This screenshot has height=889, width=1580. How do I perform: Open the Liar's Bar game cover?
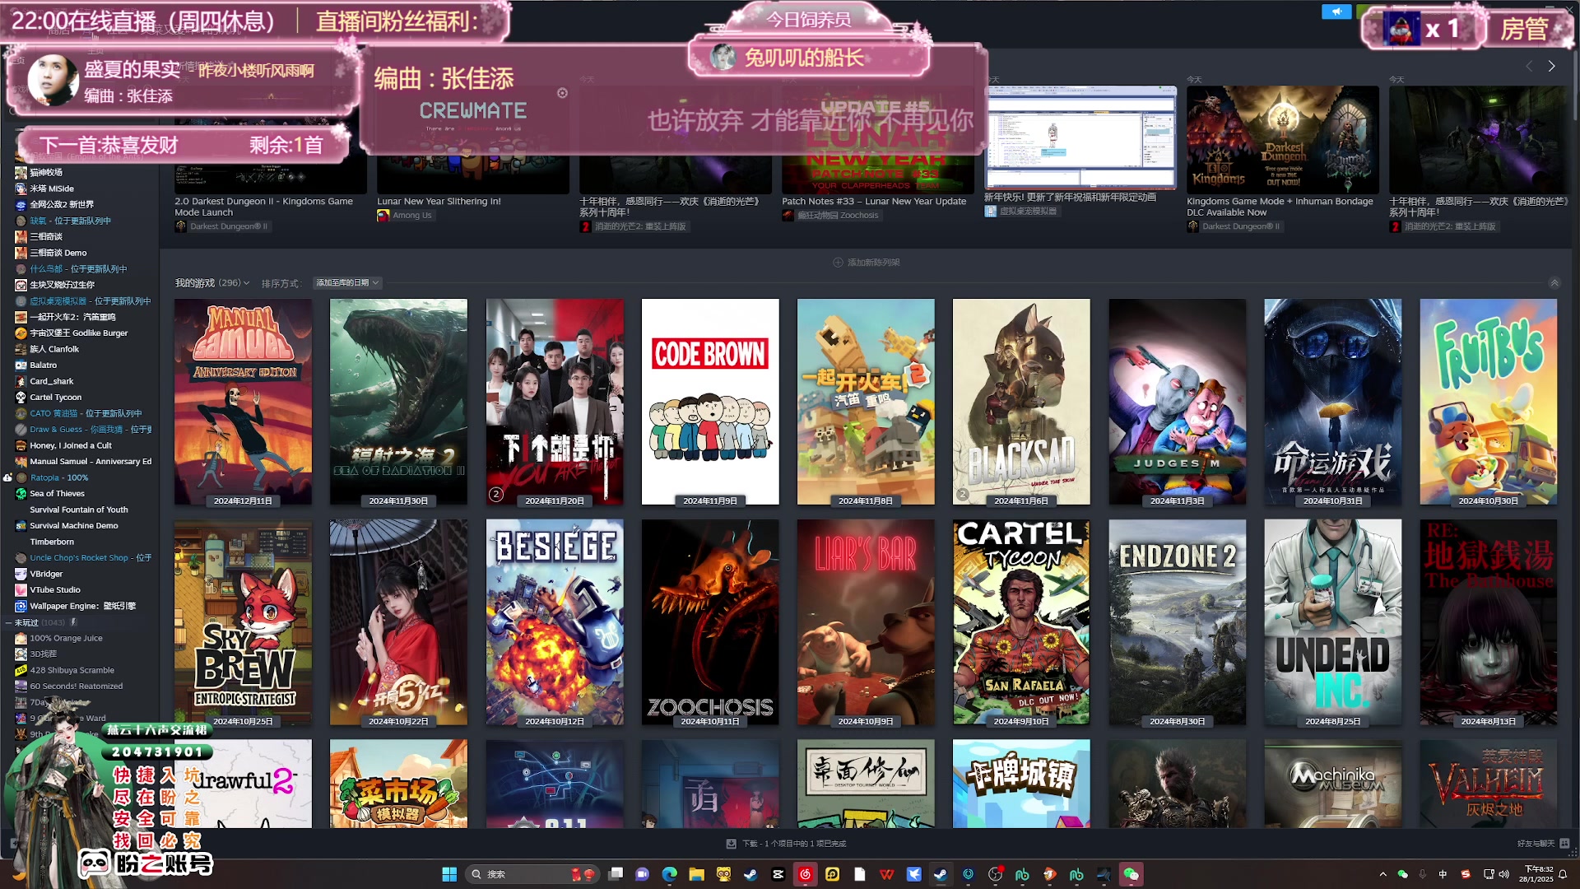866,622
